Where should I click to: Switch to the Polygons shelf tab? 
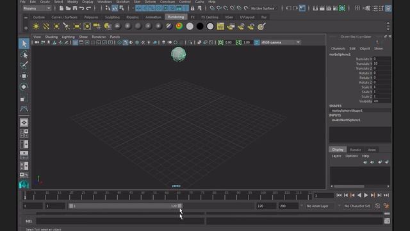(x=91, y=17)
